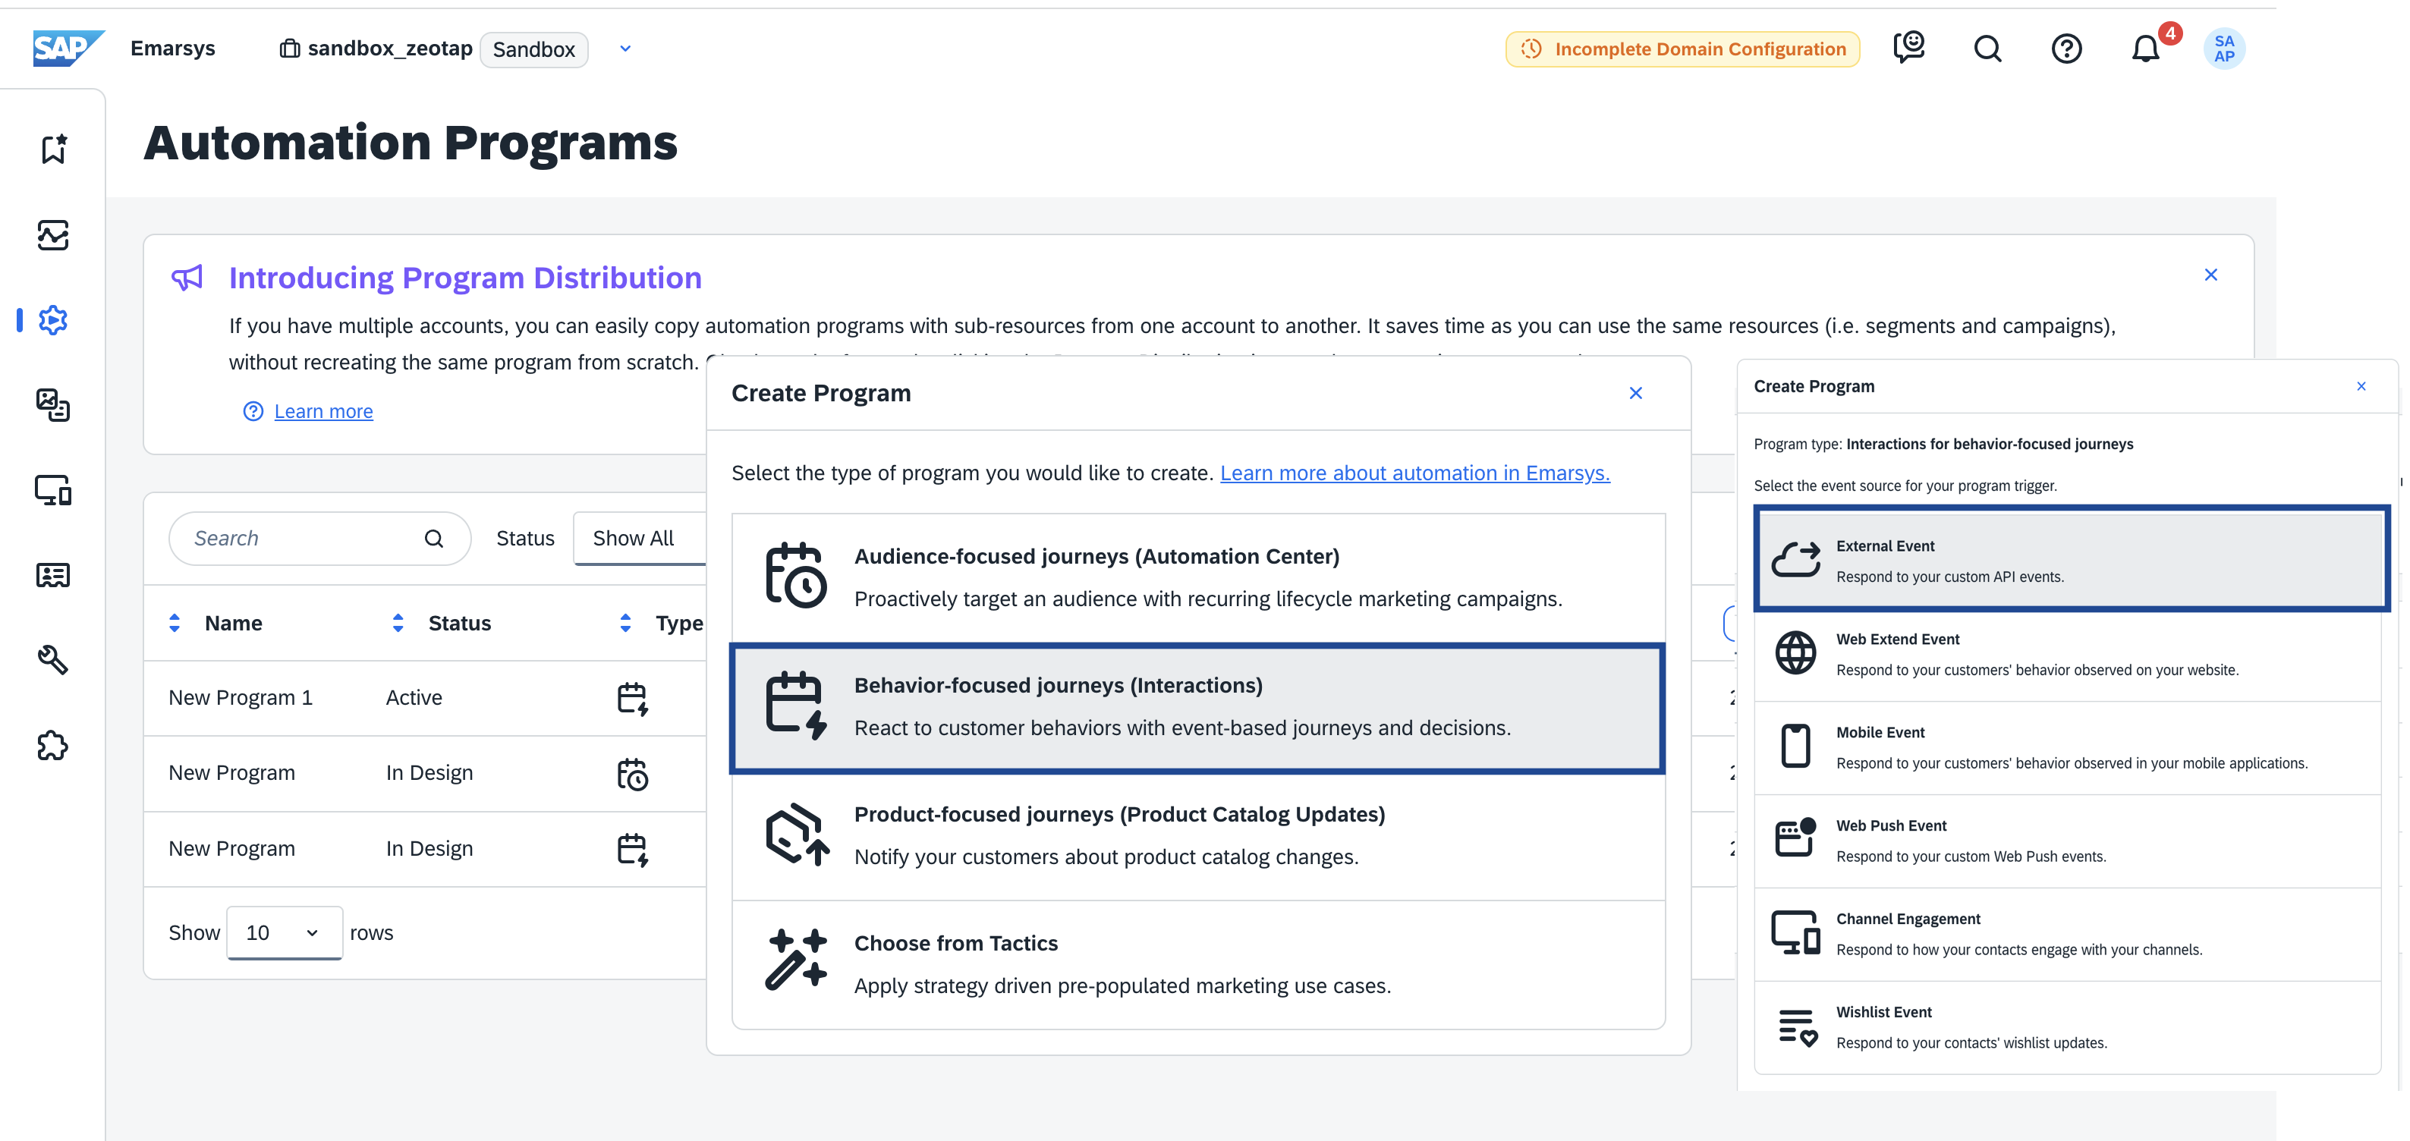Click the help question mark icon
The width and height of the screenshot is (2410, 1141).
2065,49
